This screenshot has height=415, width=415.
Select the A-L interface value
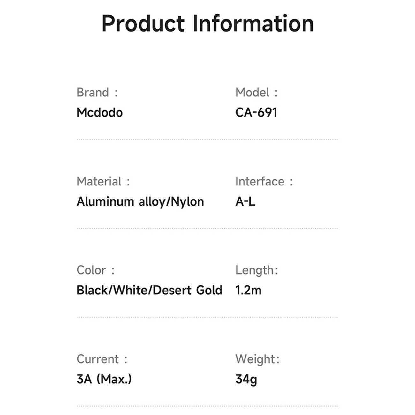point(245,202)
